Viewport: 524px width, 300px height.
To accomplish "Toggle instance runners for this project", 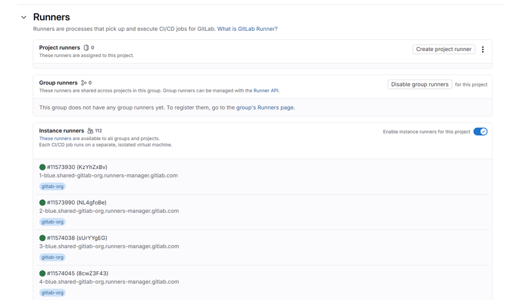I will 480,132.
